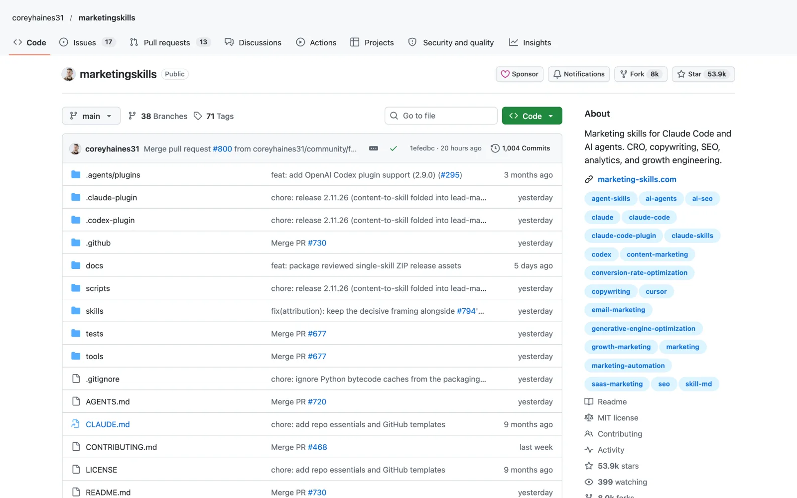
Task: Click the Sponsor button
Action: tap(520, 74)
